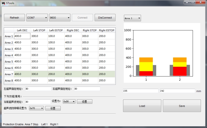Select the Area 5 row header
The image size is (207, 128).
[9, 61]
